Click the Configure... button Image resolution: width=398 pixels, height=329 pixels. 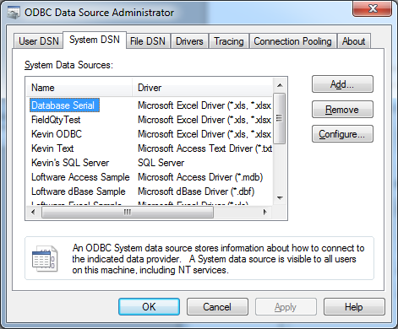[342, 134]
